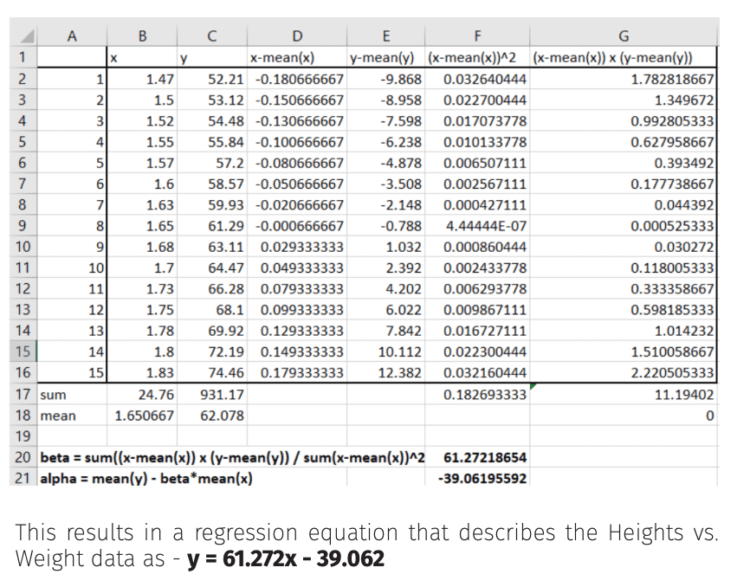Screen dimensions: 750x587
Task: Select cell containing 1.349672
Action: [624, 100]
